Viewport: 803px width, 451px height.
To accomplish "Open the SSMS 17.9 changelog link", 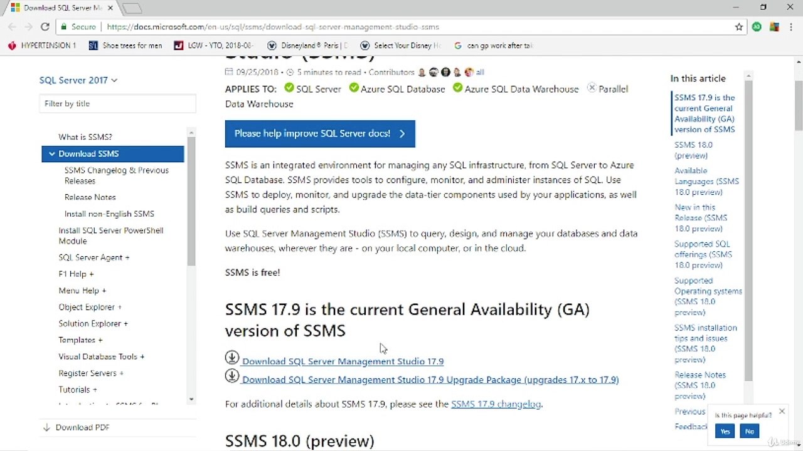I will click(496, 404).
